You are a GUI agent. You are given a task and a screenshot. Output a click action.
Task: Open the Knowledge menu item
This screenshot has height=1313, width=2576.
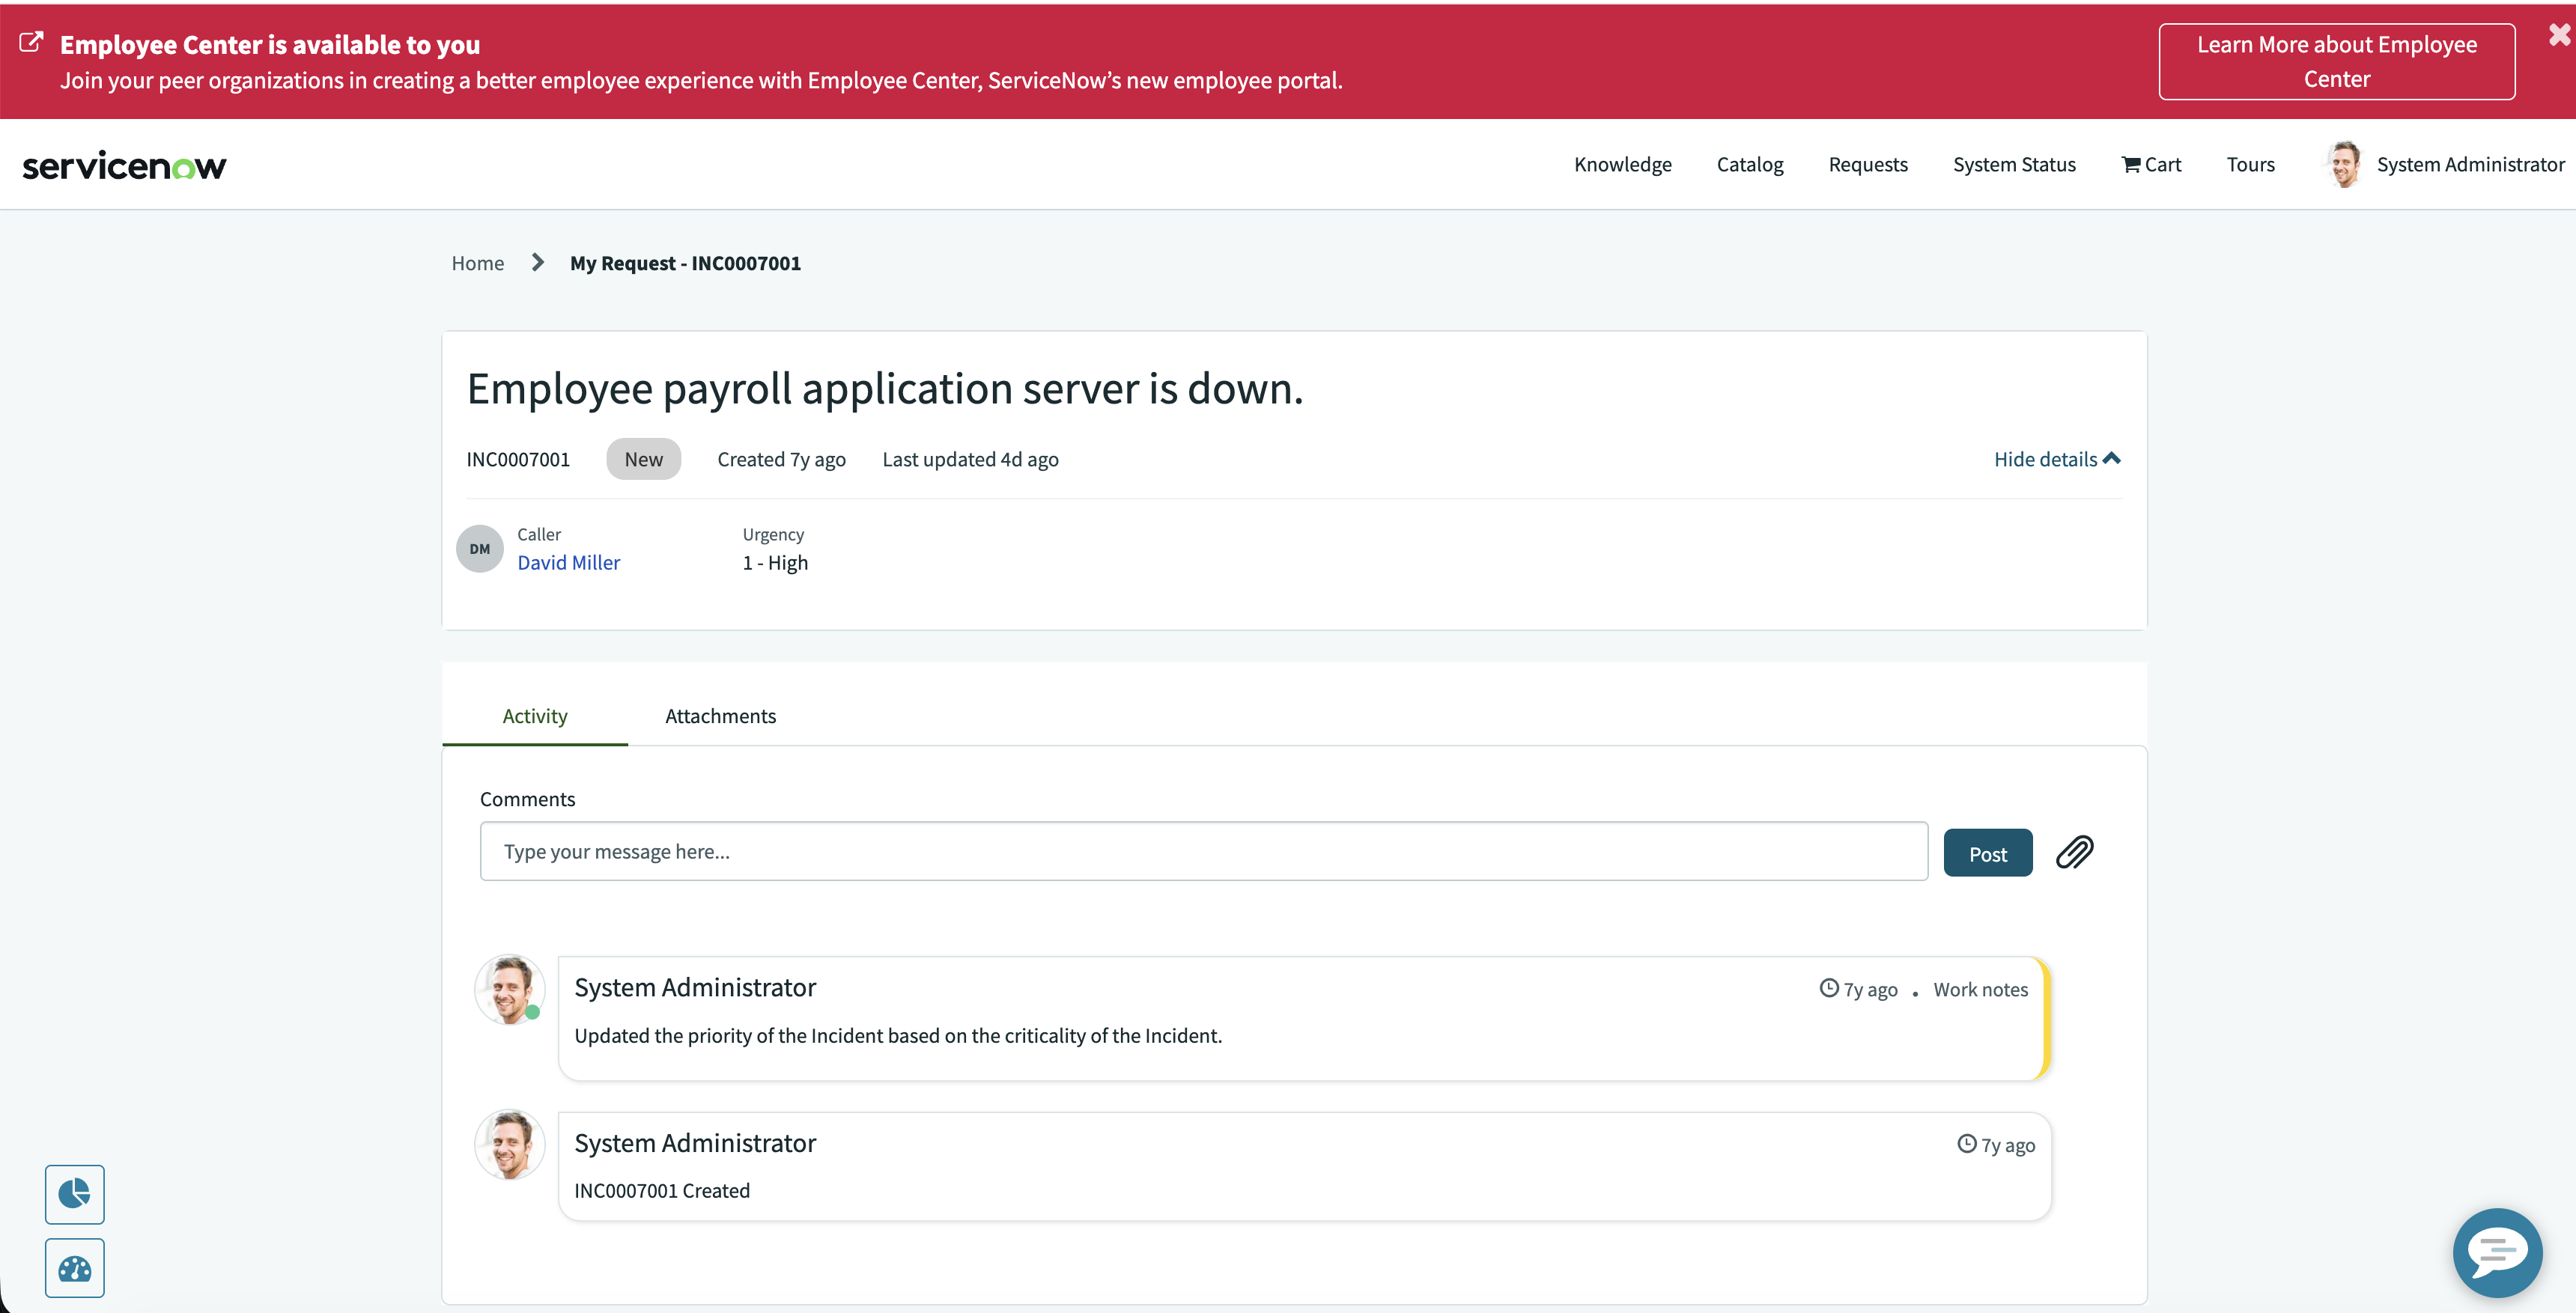point(1622,164)
